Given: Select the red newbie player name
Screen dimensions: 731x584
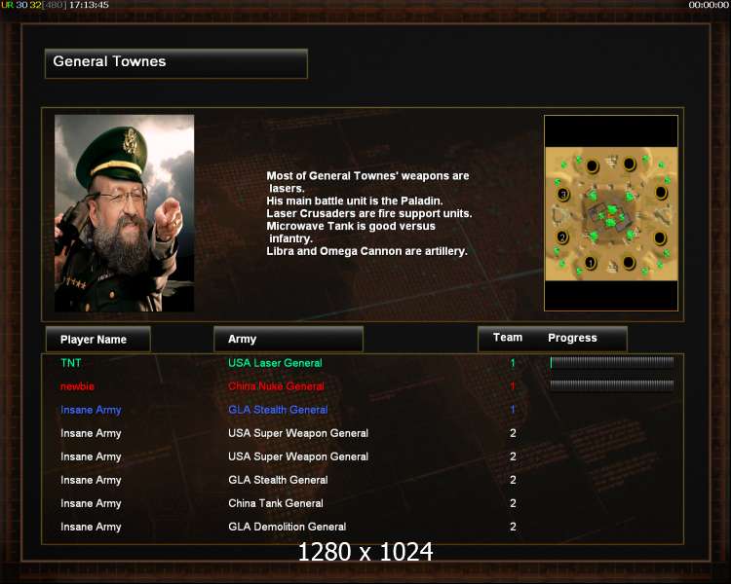Looking at the screenshot, I should tap(77, 386).
